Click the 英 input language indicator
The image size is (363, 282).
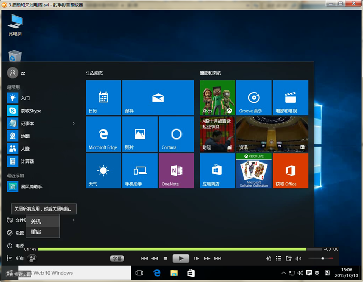pos(317,273)
